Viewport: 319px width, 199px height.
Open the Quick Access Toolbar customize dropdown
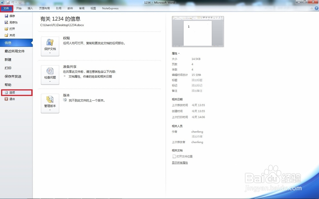click(x=25, y=3)
